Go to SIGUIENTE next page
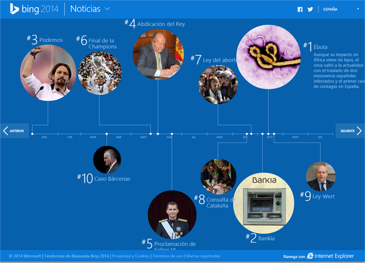Viewport: 365px width, 263px height. [x=350, y=131]
